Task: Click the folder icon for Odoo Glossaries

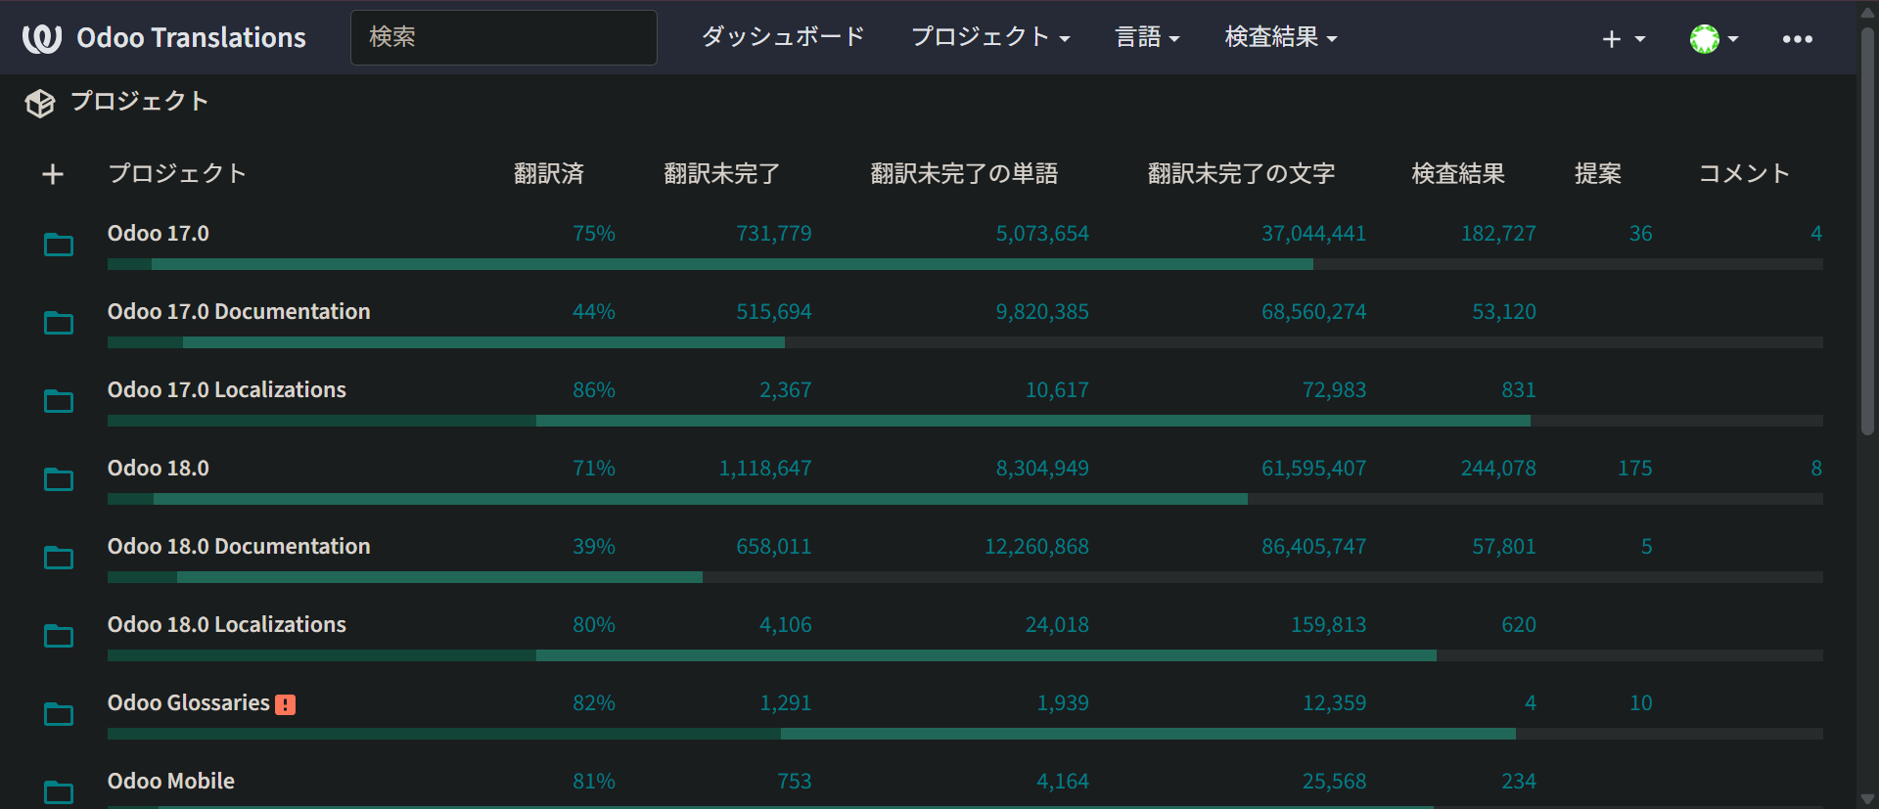Action: point(59,714)
